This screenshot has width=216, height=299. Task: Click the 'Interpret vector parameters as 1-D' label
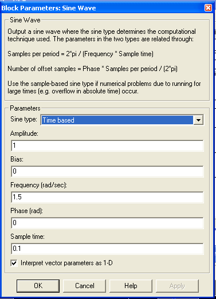point(66,263)
